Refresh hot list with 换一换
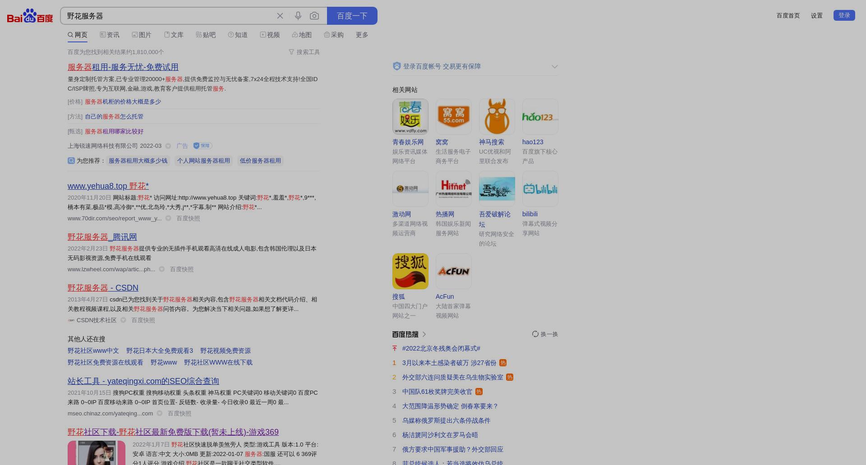This screenshot has height=465, width=866. (545, 334)
